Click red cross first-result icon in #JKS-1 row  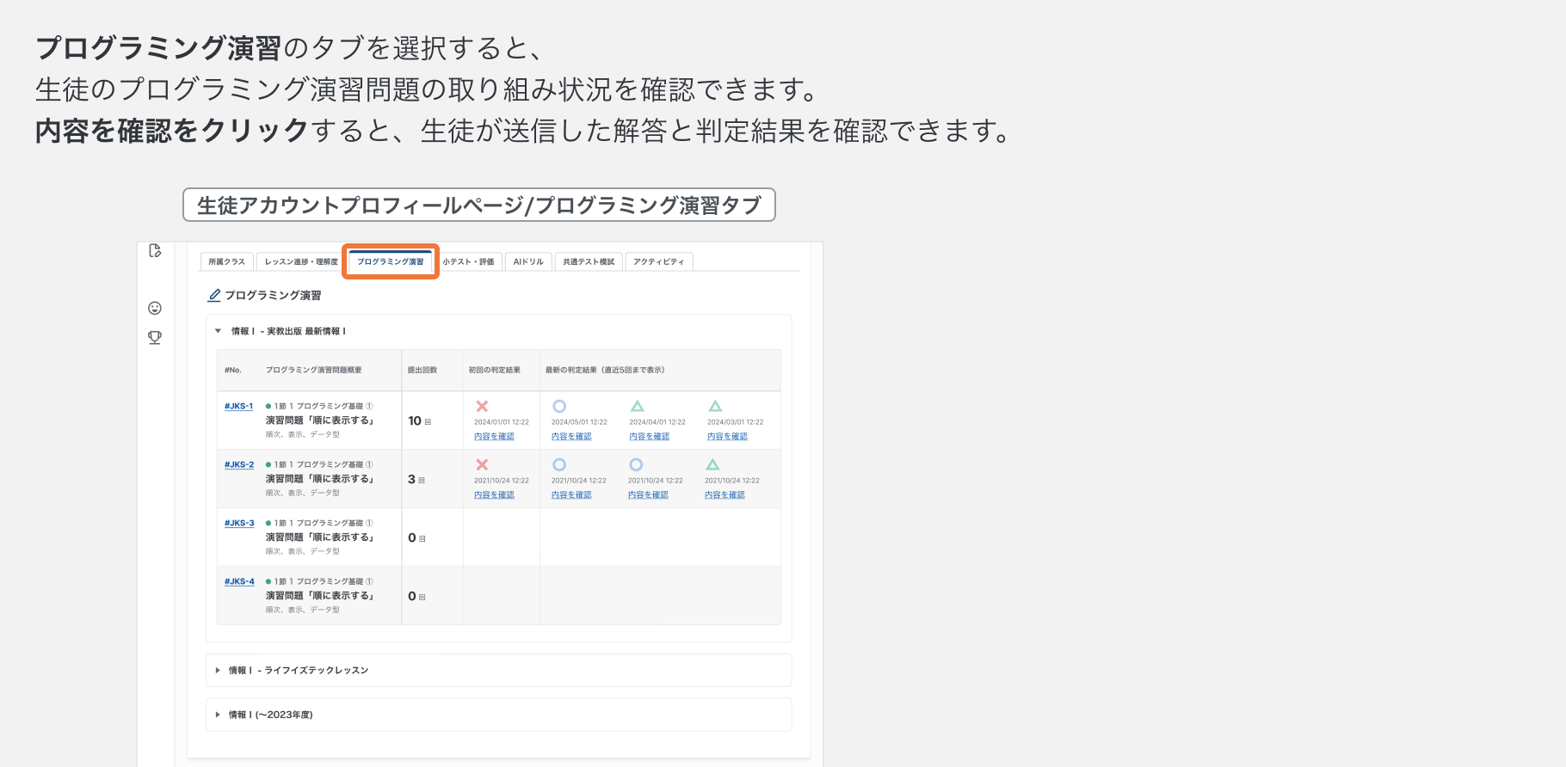pos(482,406)
